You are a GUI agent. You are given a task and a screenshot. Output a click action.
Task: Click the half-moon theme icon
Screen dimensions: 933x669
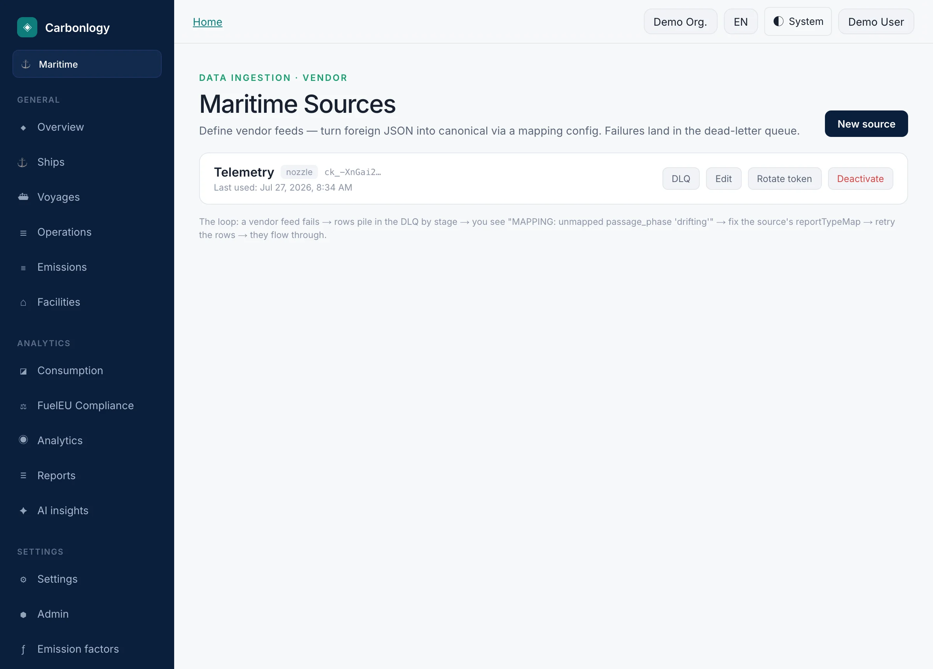click(778, 21)
